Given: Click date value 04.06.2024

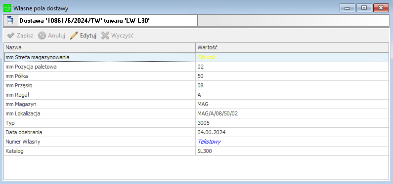Looking at the screenshot, I should [x=292, y=133].
